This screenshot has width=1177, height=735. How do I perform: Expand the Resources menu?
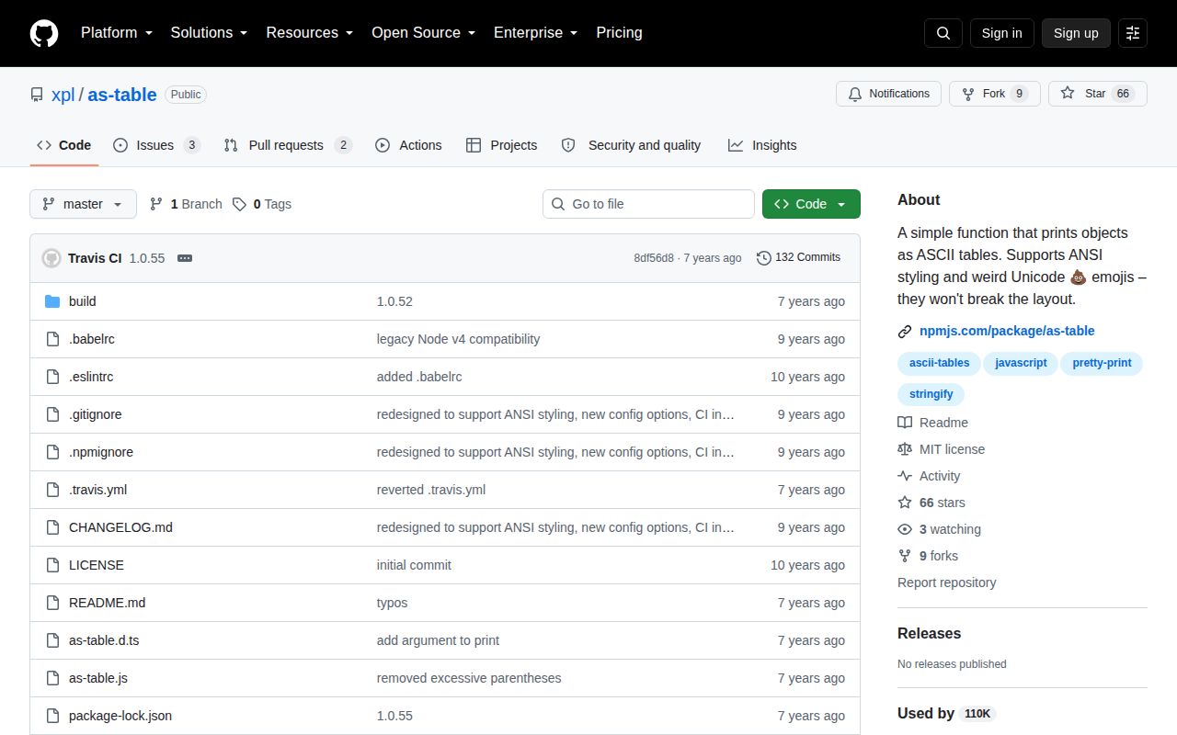[x=310, y=33]
